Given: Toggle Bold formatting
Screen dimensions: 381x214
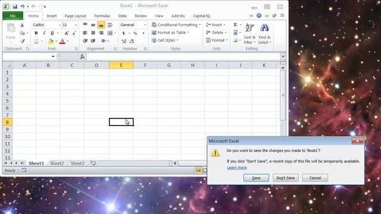Looking at the screenshot, I should (x=36, y=33).
